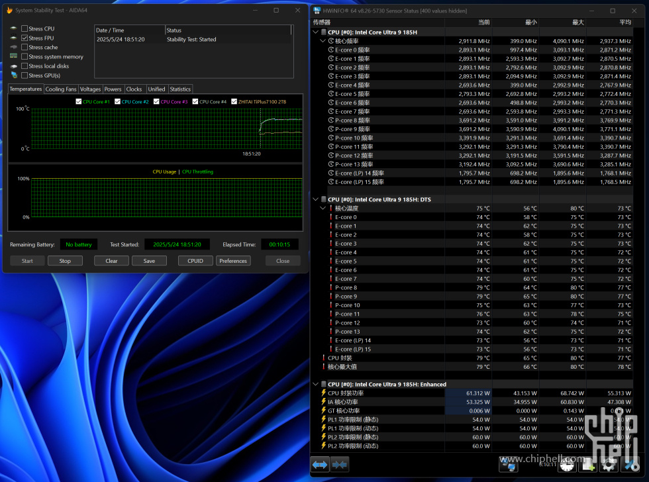
Task: Switch to the Cooling Fans tab
Action: click(x=61, y=89)
